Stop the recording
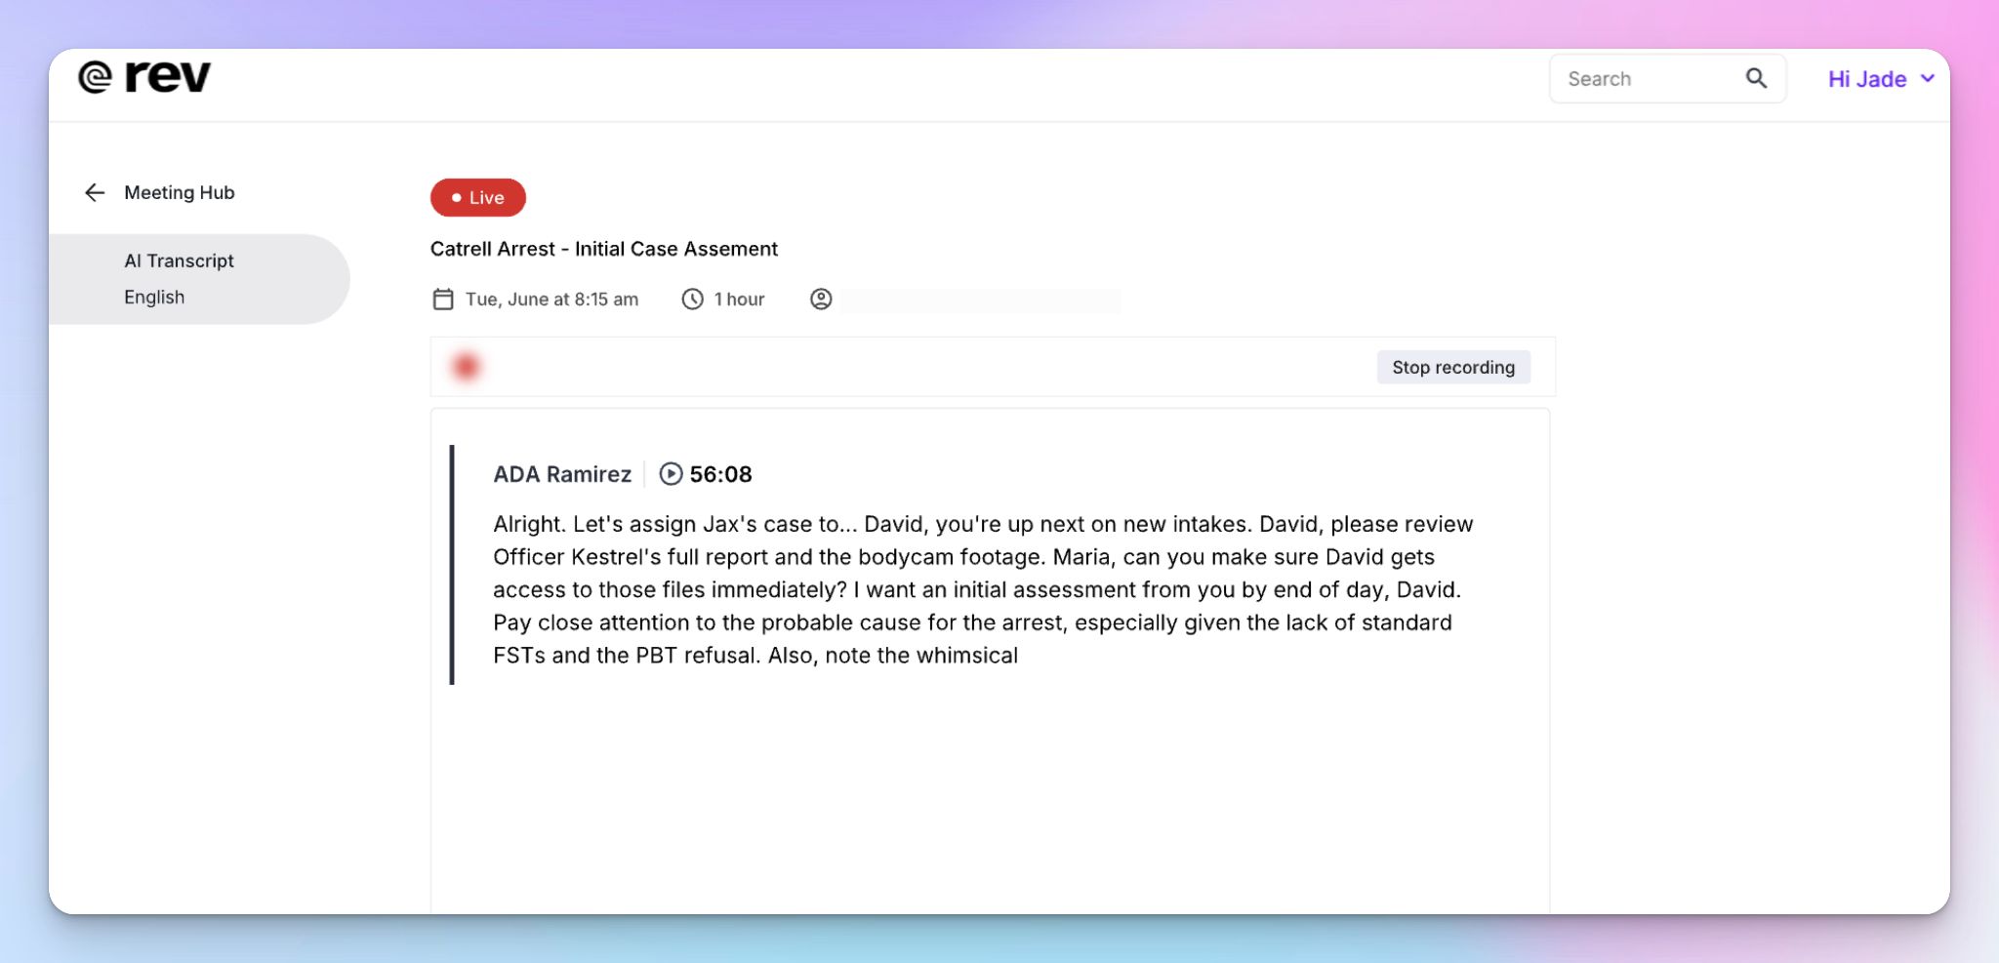1999x963 pixels. [1453, 367]
